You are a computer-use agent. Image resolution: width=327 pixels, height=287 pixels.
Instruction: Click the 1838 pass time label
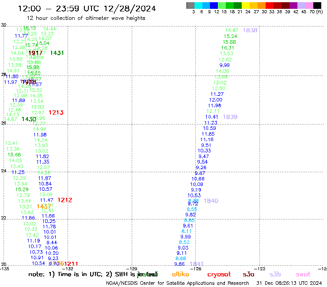(x=250, y=30)
